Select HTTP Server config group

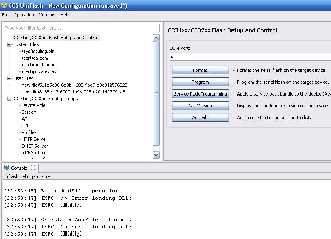click(34, 139)
